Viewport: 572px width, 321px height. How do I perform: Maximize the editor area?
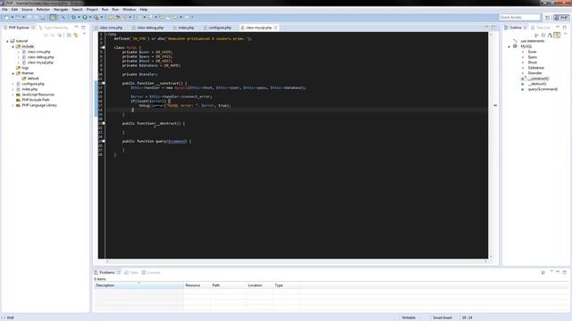coord(493,28)
